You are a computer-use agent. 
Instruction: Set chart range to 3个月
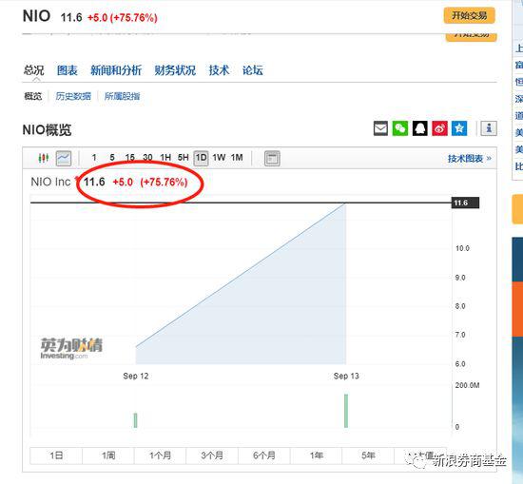tap(212, 455)
